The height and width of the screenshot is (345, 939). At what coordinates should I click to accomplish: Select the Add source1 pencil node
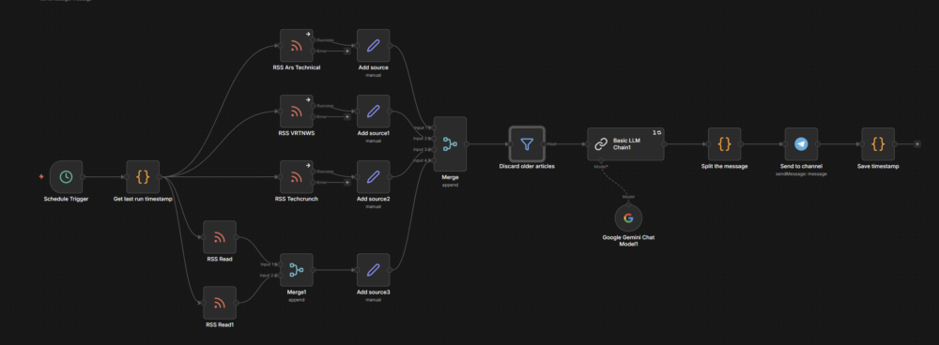pos(373,112)
